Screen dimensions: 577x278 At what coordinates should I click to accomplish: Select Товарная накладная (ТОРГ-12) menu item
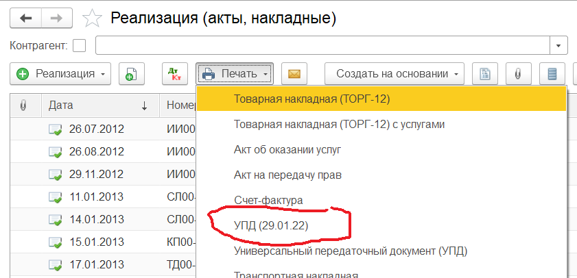311,99
